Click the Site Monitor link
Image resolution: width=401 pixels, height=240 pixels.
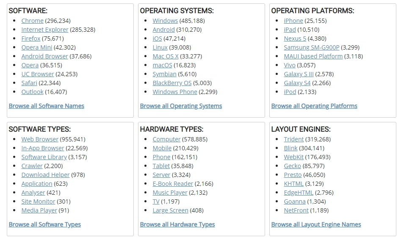pos(39,201)
